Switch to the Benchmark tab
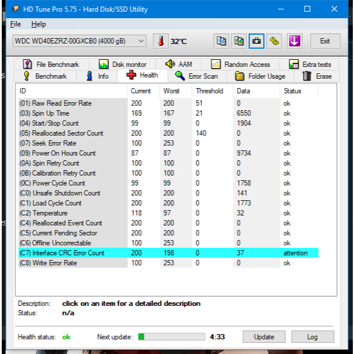This screenshot has width=354, height=354. (45, 76)
